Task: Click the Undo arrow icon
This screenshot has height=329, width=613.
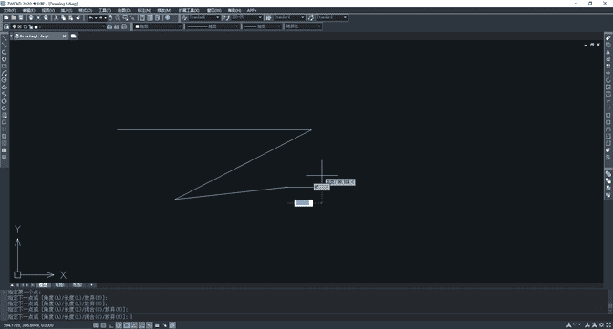Action: pos(91,18)
